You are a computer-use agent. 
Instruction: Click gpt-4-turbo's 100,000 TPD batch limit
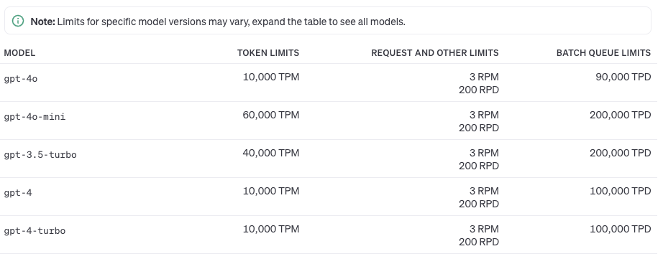(621, 229)
